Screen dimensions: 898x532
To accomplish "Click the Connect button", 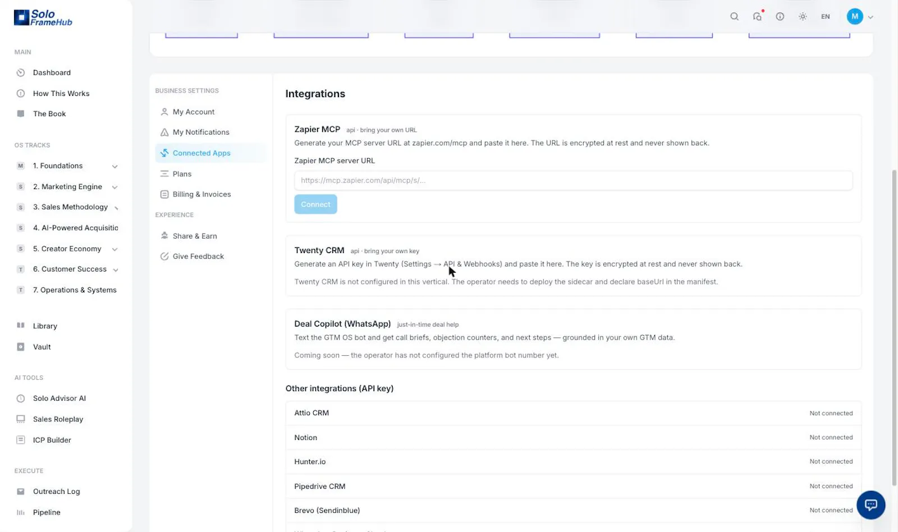I will (x=315, y=204).
